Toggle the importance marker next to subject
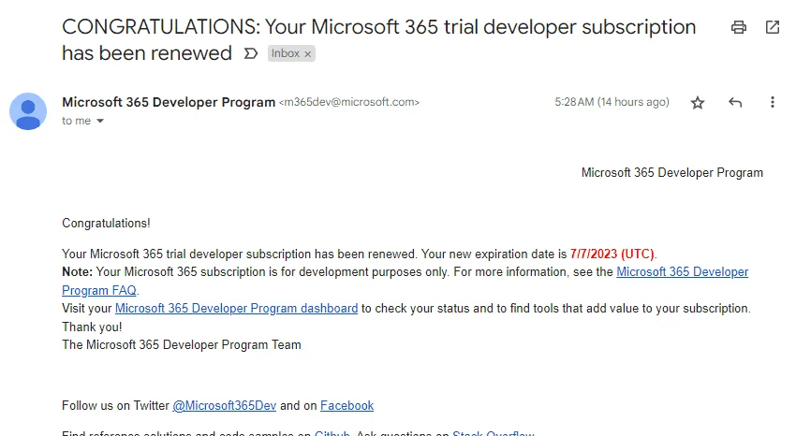Image resolution: width=796 pixels, height=436 pixels. (x=251, y=53)
